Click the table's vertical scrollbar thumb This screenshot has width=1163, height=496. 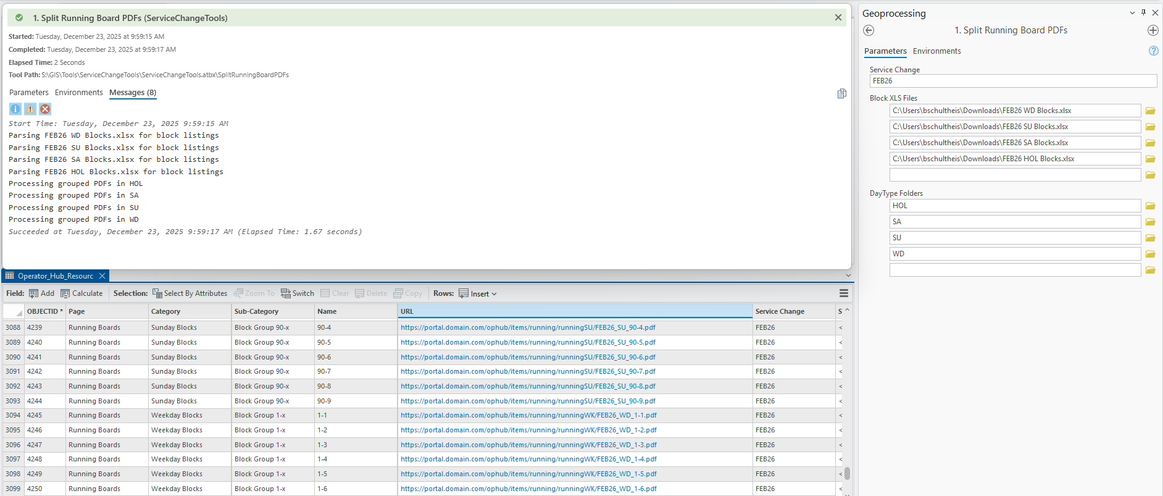point(847,473)
